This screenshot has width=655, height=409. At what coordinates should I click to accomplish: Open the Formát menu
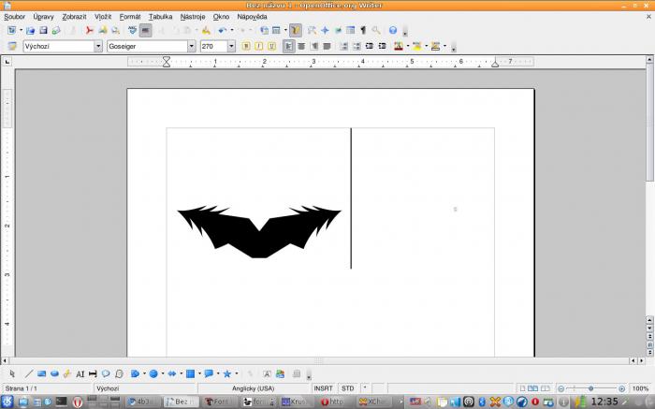coord(130,17)
